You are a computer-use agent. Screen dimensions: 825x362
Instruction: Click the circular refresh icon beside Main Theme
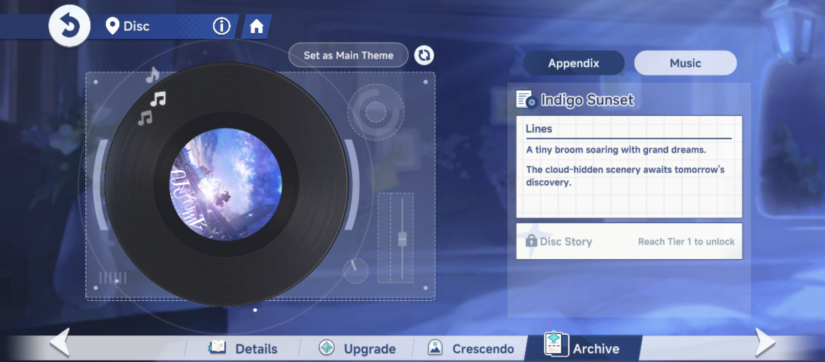coord(424,55)
